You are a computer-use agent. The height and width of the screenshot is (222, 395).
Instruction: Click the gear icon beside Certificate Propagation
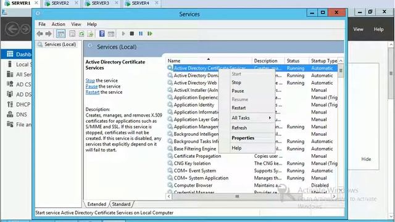(x=170, y=156)
